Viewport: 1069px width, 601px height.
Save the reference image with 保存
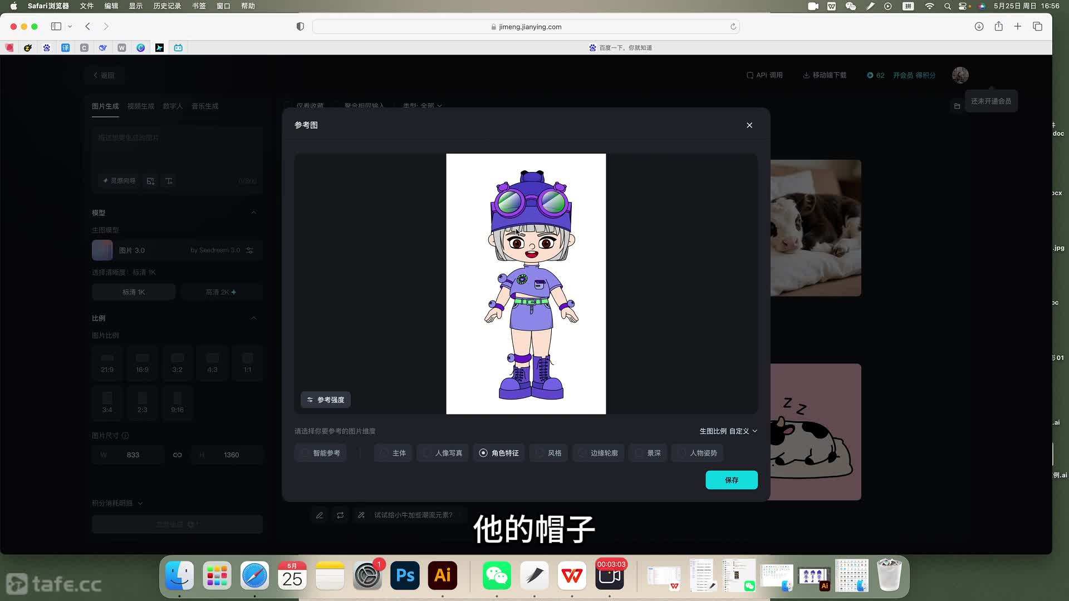732,480
